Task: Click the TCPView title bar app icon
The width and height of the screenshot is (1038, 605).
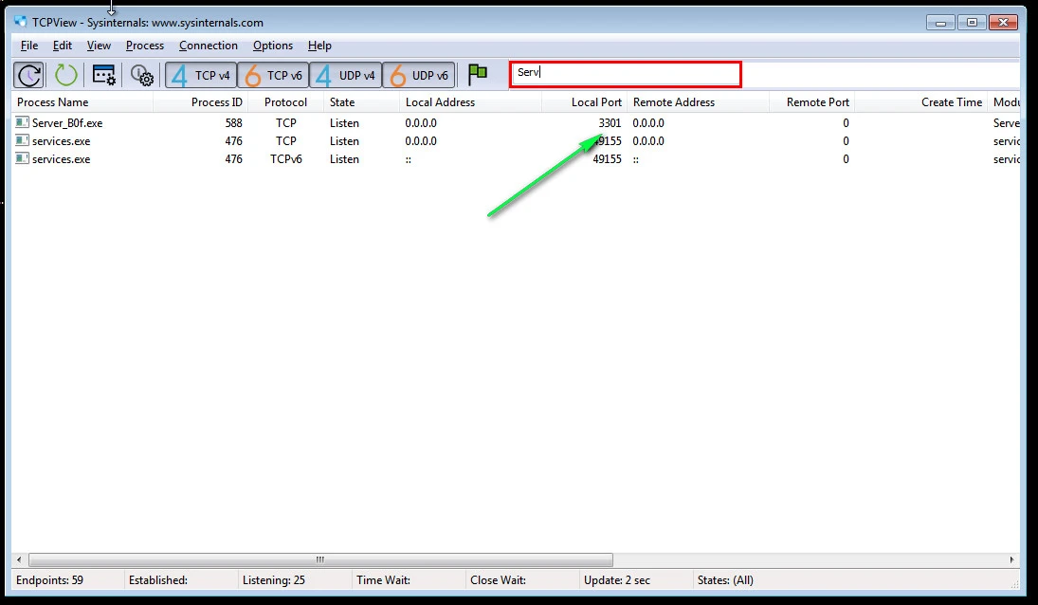Action: 21,21
